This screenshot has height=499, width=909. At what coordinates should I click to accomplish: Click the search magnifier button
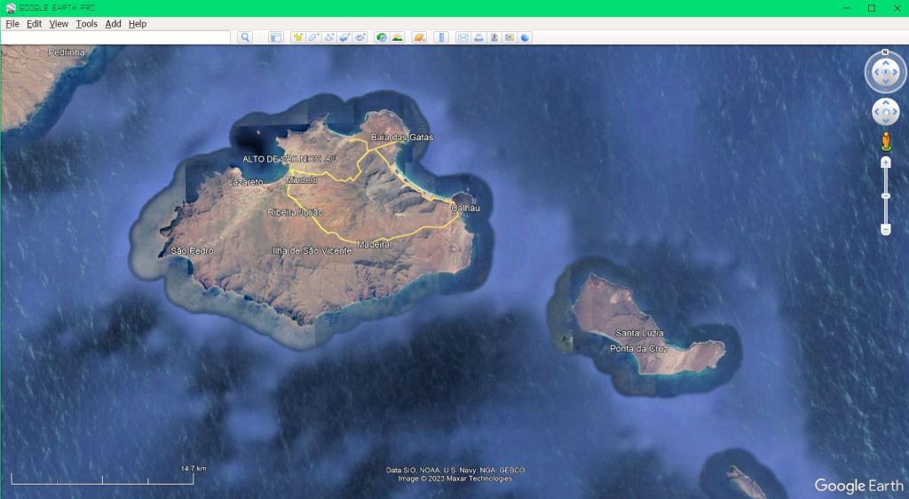(245, 37)
